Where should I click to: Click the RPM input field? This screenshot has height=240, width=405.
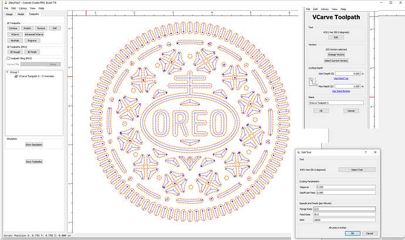pos(345,220)
